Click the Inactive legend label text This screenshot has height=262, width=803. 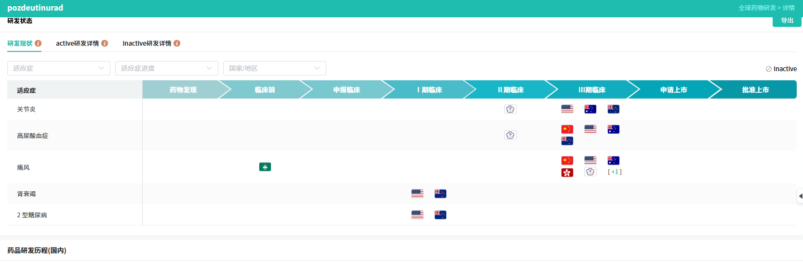[x=785, y=69]
